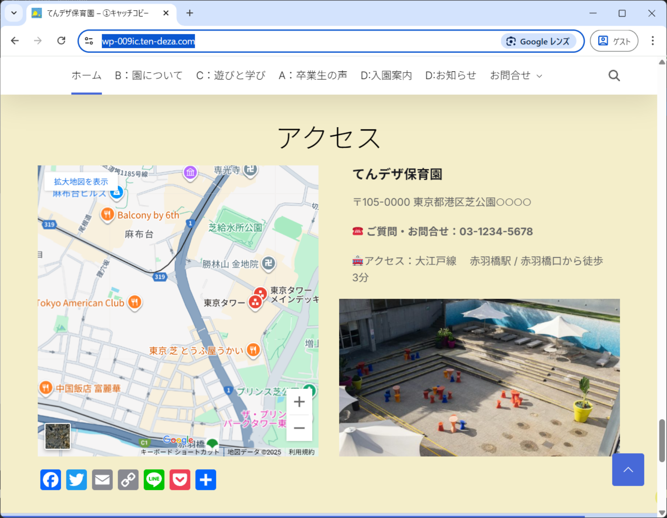Open D:入園案内 navigation item
The height and width of the screenshot is (518, 667).
386,76
